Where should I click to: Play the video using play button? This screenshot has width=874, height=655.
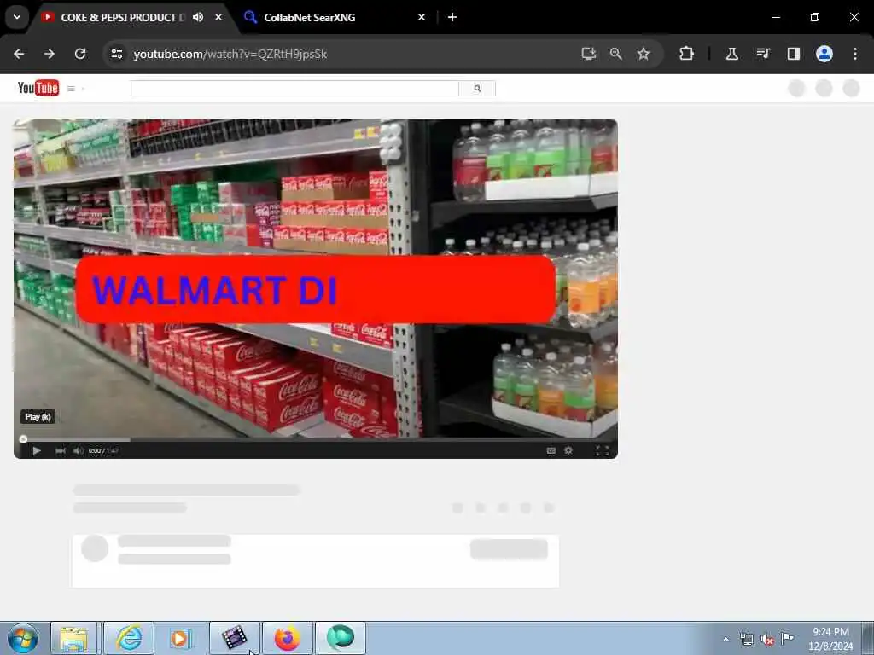37,450
